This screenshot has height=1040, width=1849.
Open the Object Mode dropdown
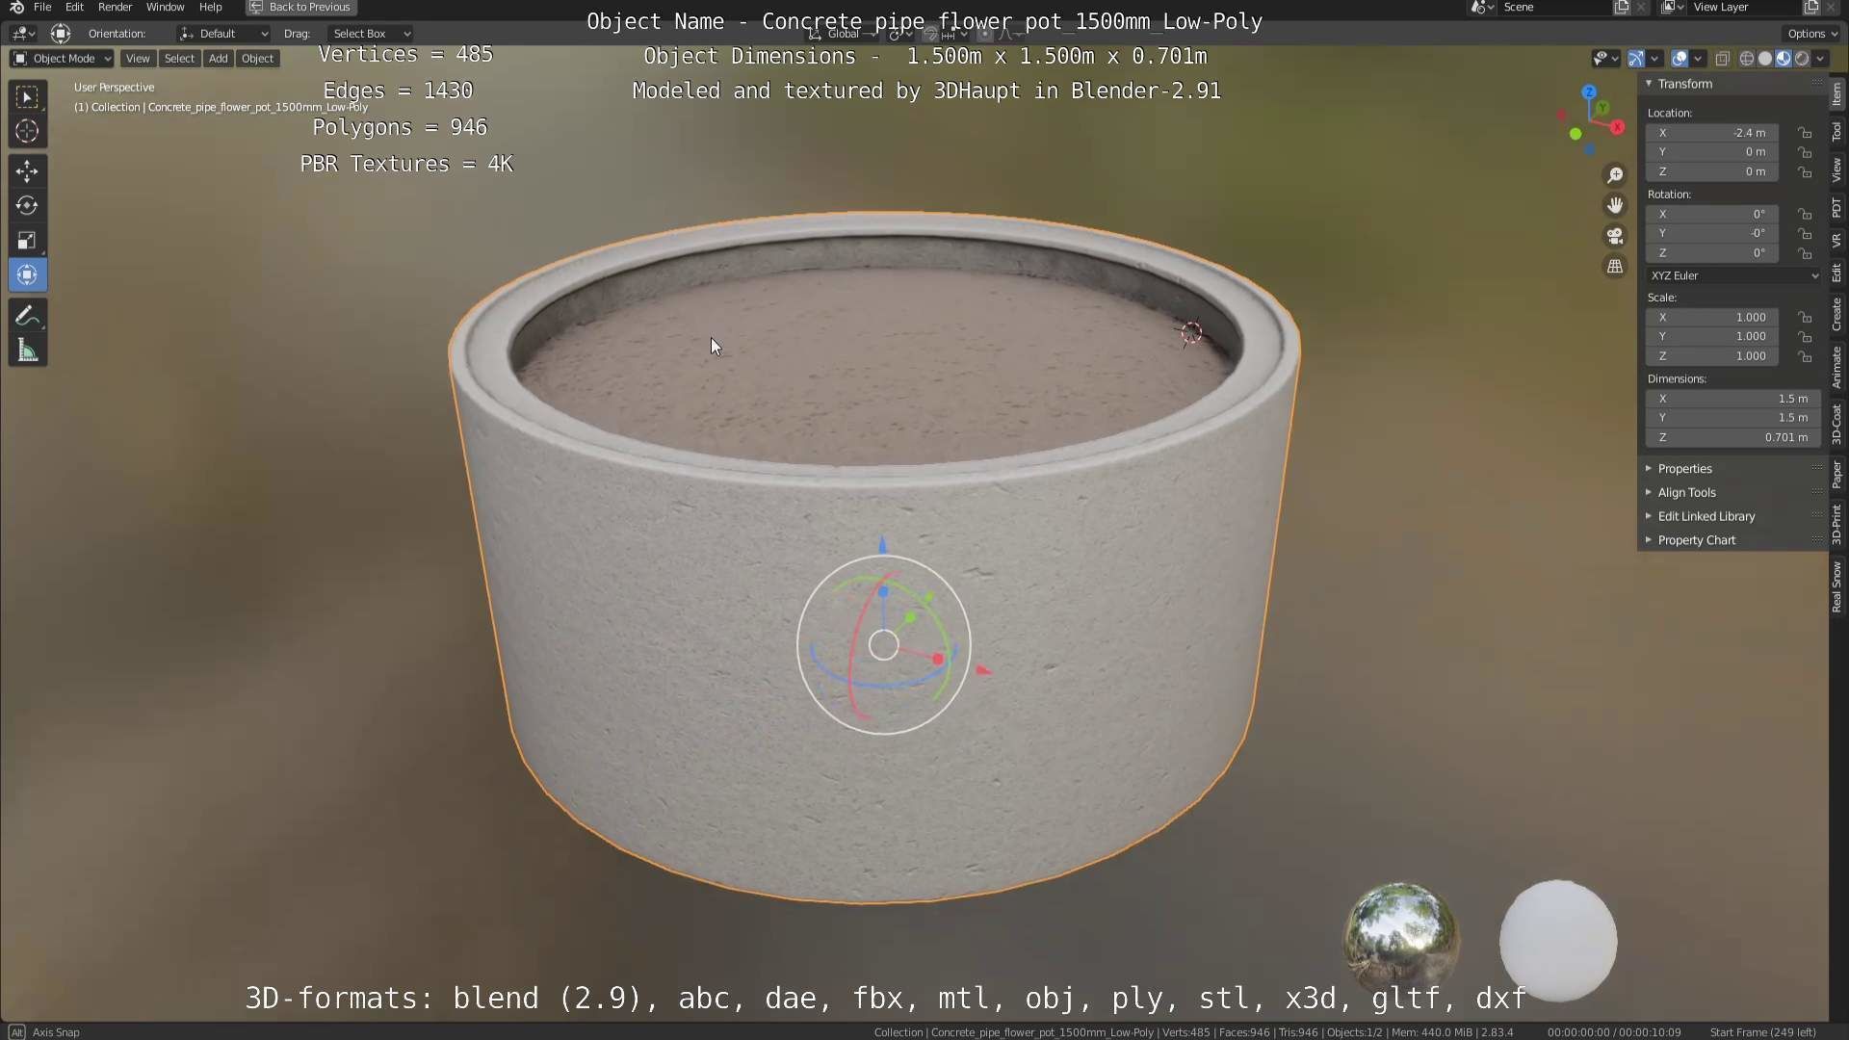62,59
